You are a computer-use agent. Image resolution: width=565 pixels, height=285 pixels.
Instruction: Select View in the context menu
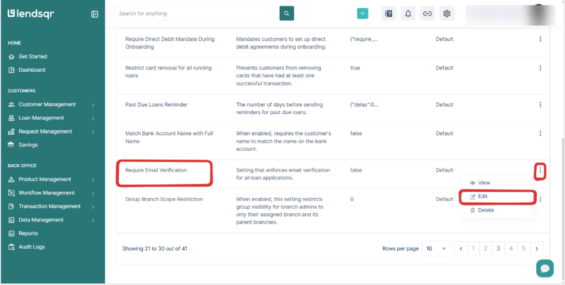click(x=481, y=183)
